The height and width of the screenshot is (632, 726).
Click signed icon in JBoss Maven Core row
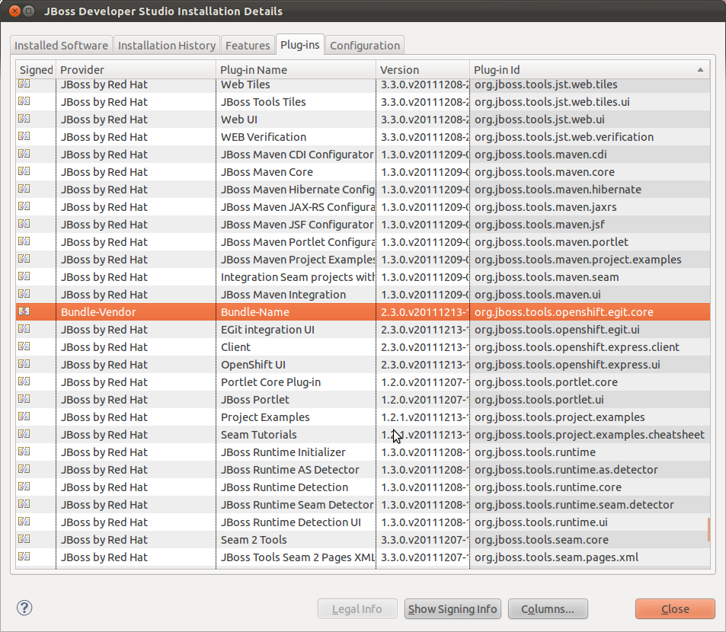[x=24, y=171]
